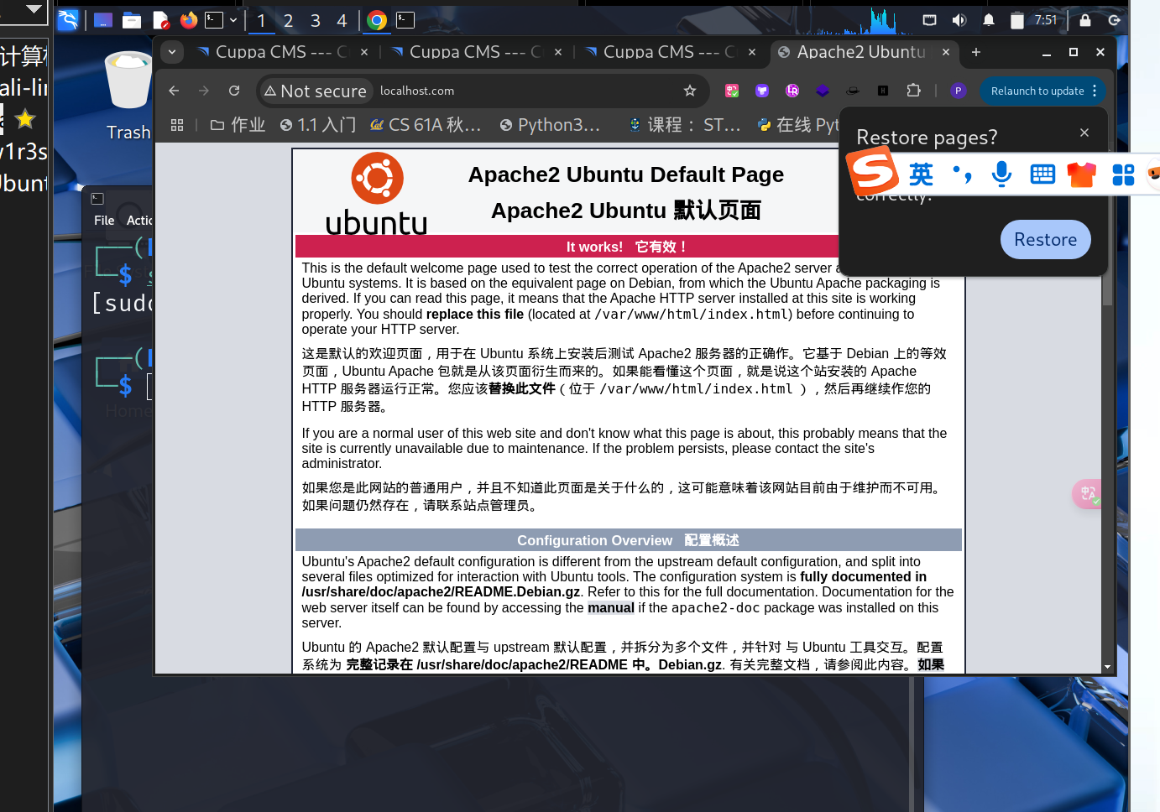Screen dimensions: 1160x812
Task: Open Chrome's tab search dropdown
Action: [172, 52]
